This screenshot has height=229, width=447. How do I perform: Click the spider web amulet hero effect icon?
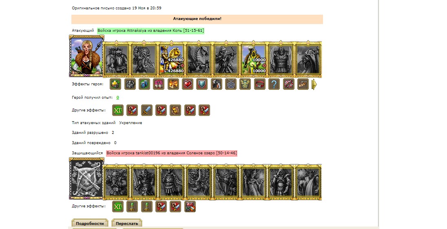click(230, 84)
